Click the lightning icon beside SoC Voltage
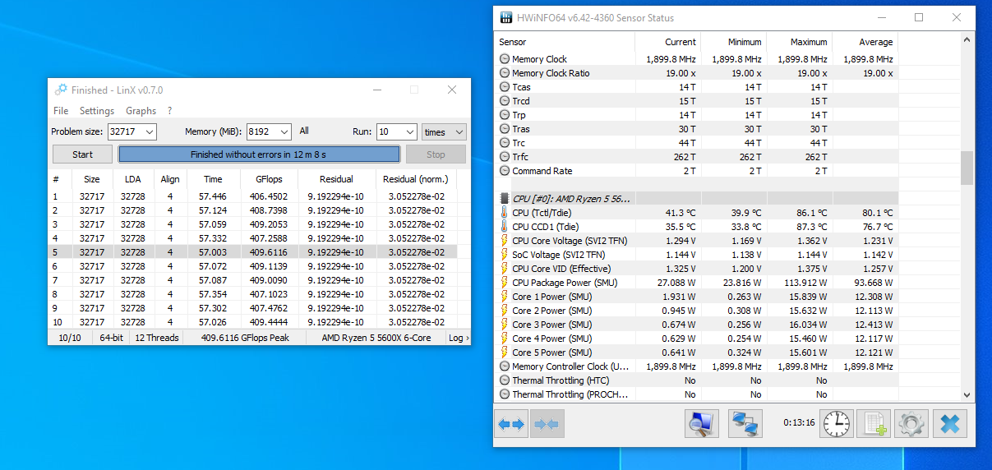This screenshot has width=992, height=470. tap(505, 255)
